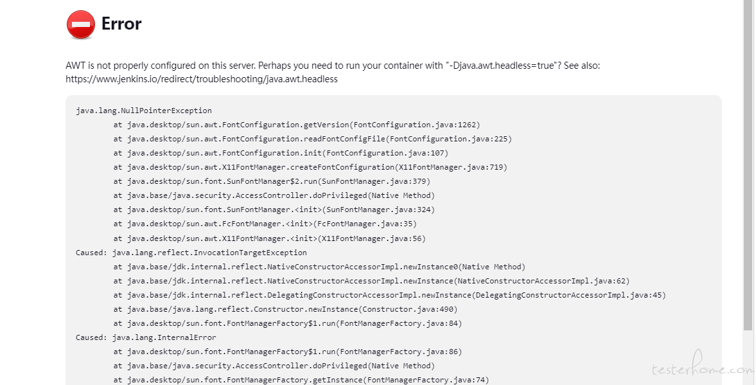Viewport: 756px width, 385px height.
Task: Click the Constructor.newInstance stack trace line
Action: click(x=285, y=309)
